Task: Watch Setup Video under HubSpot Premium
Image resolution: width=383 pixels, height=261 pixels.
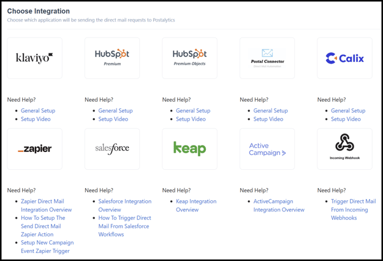Action: tap(113, 119)
